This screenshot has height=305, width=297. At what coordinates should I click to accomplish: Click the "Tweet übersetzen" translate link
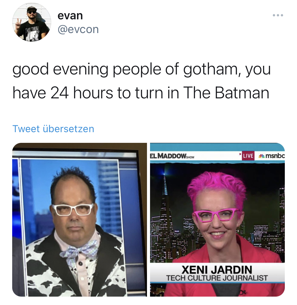[53, 129]
